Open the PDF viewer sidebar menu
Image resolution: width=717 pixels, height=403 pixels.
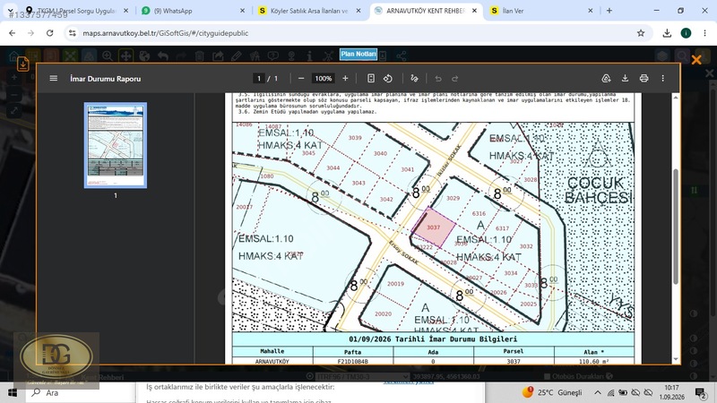(x=54, y=79)
